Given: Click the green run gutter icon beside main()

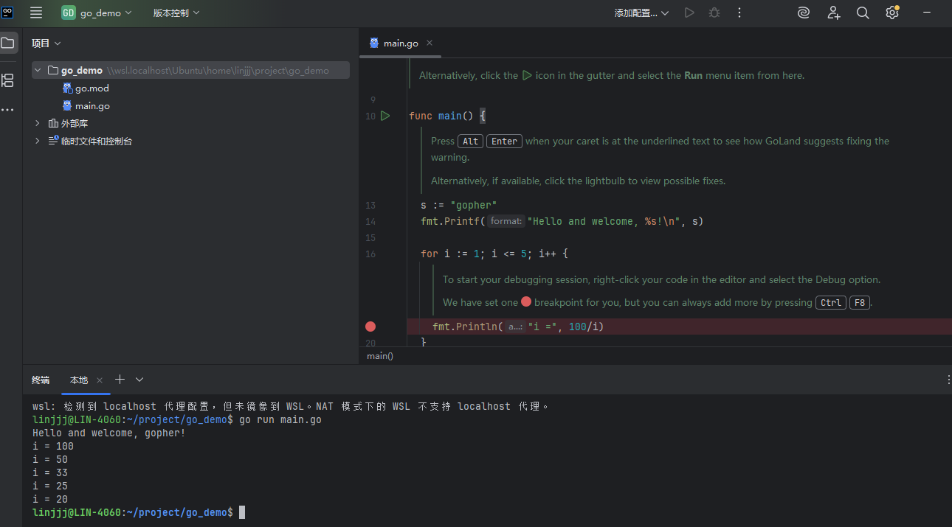Looking at the screenshot, I should (384, 116).
